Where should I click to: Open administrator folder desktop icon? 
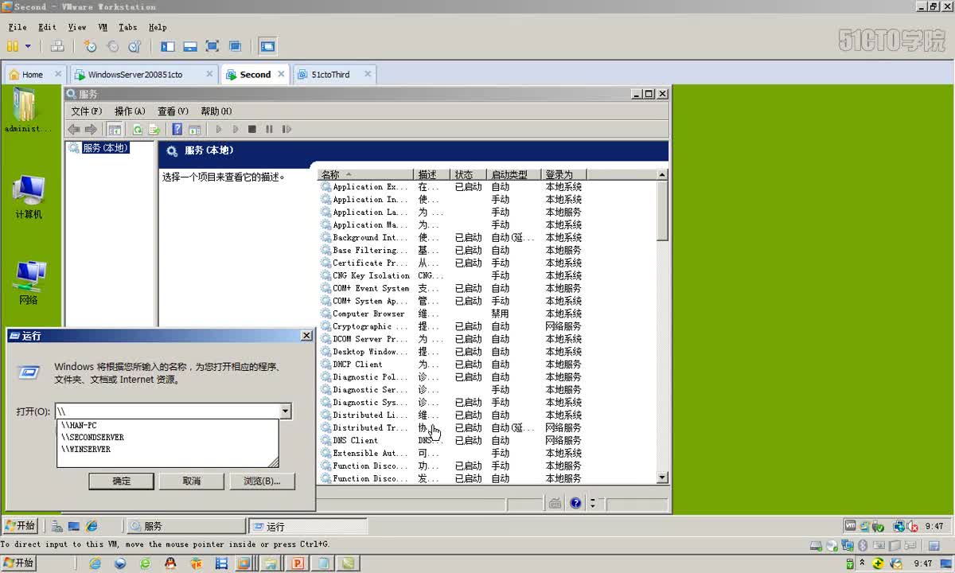pyautogui.click(x=26, y=111)
